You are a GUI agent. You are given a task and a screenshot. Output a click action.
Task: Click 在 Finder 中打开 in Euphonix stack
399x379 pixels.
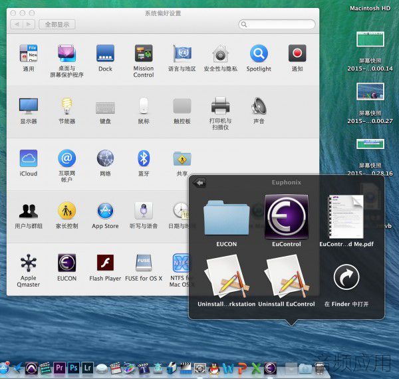tap(346, 277)
